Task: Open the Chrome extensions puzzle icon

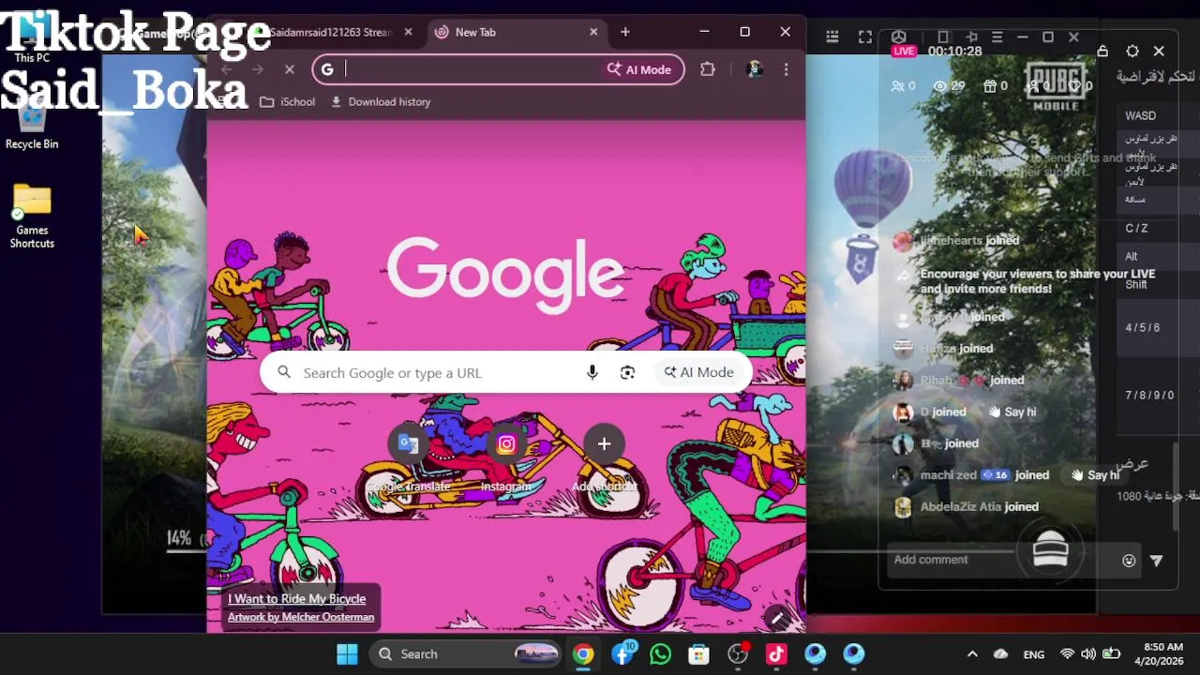Action: click(x=708, y=69)
